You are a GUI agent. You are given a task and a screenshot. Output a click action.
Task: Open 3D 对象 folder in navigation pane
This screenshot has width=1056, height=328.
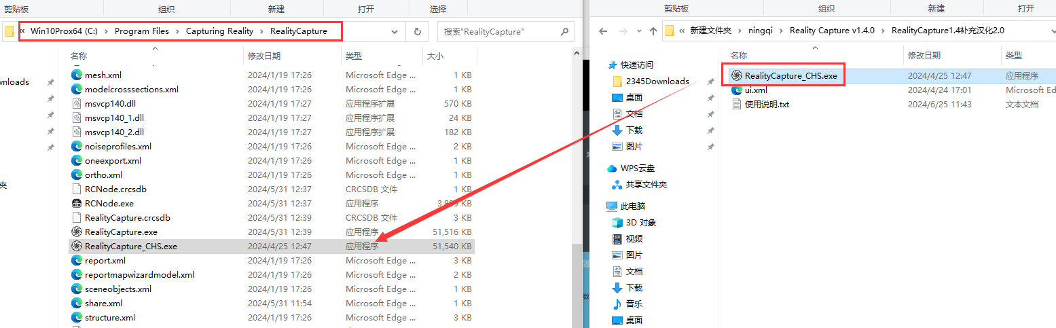click(x=641, y=222)
